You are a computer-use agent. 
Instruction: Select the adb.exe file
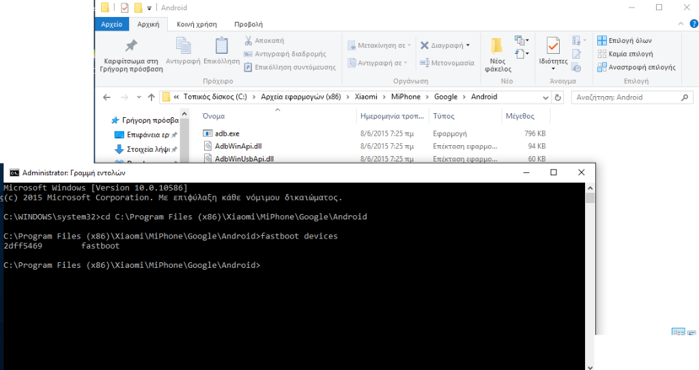tap(227, 134)
